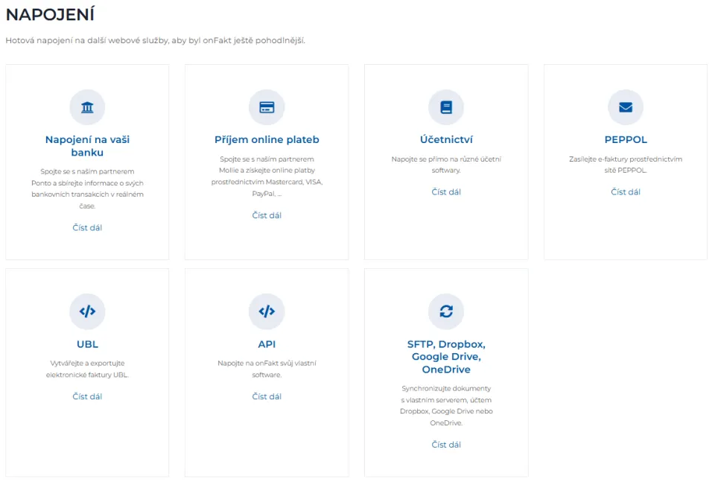
Task: Click the code brackets icon above API
Action: click(x=267, y=311)
